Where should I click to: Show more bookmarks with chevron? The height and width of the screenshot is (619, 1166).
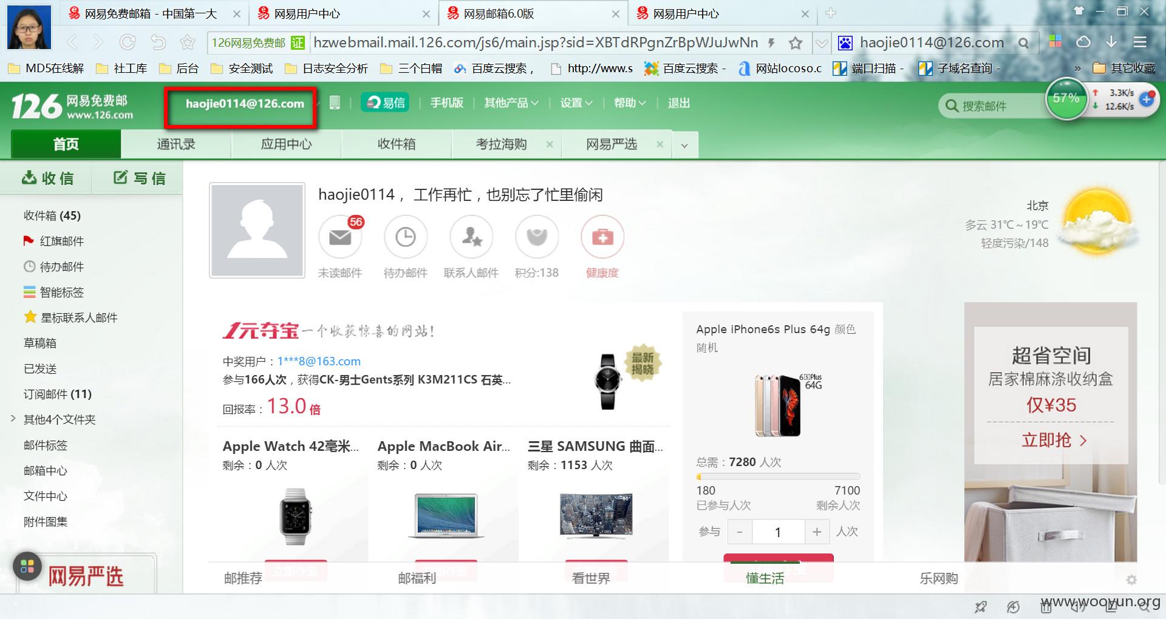click(1077, 69)
